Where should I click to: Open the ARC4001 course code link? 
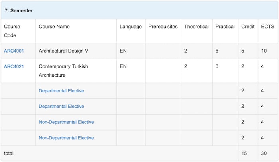tap(14, 51)
